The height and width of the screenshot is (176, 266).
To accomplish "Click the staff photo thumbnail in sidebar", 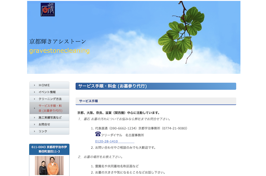I will (49, 165).
